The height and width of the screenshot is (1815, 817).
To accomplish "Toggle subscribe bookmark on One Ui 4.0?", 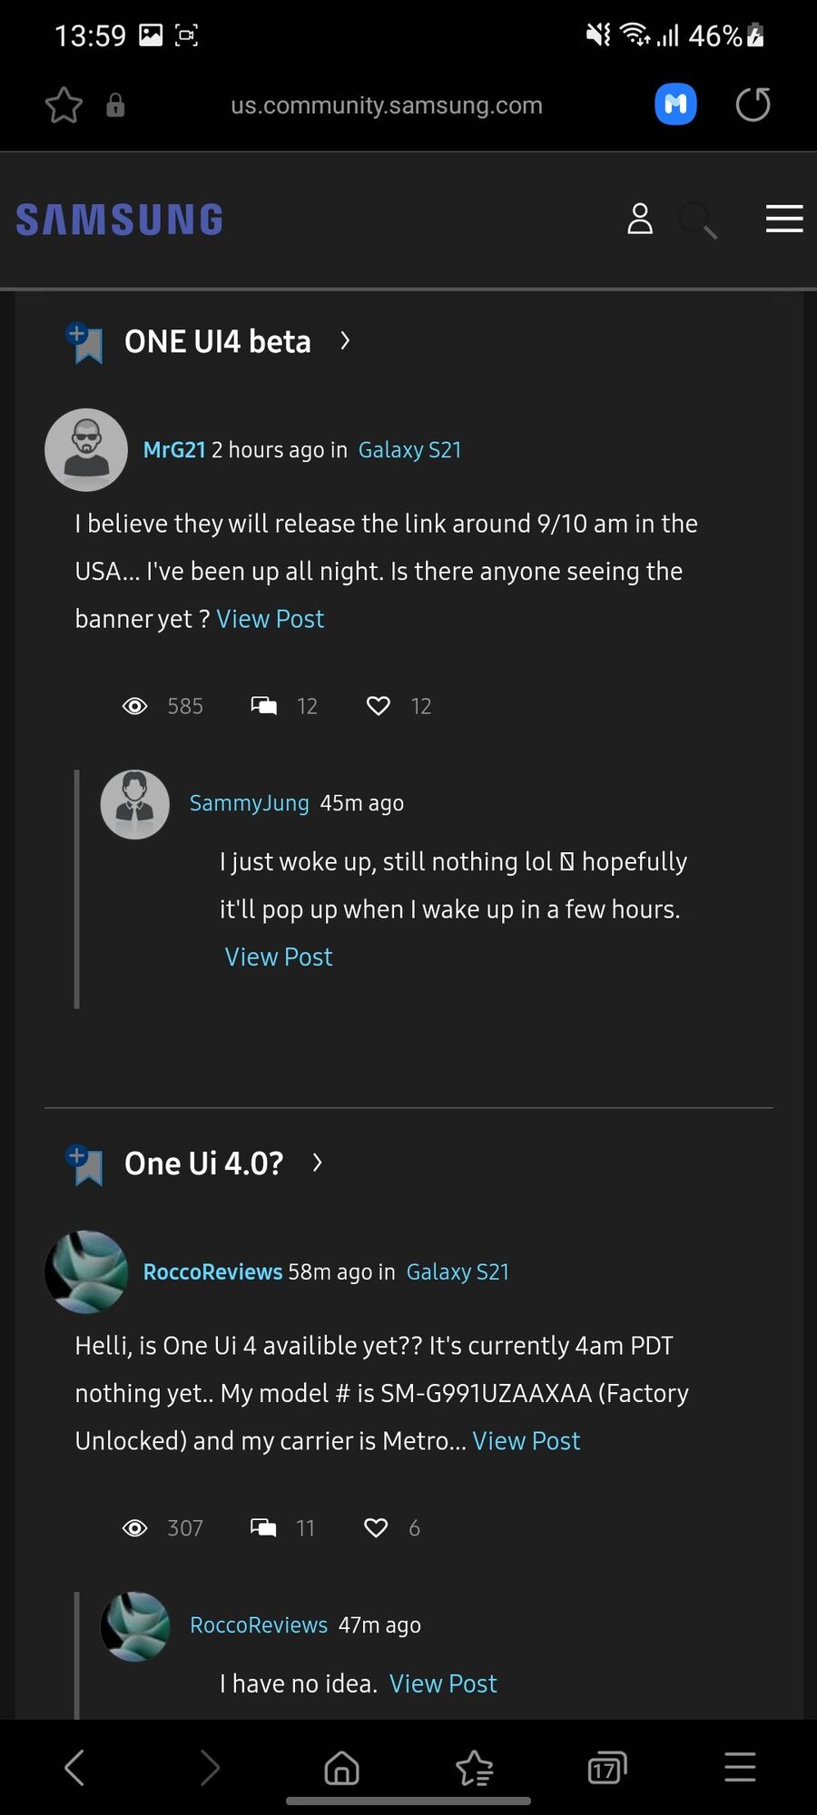I will coord(85,1164).
